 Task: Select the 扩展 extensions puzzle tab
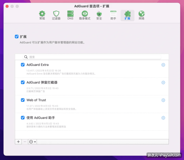coord(127,15)
